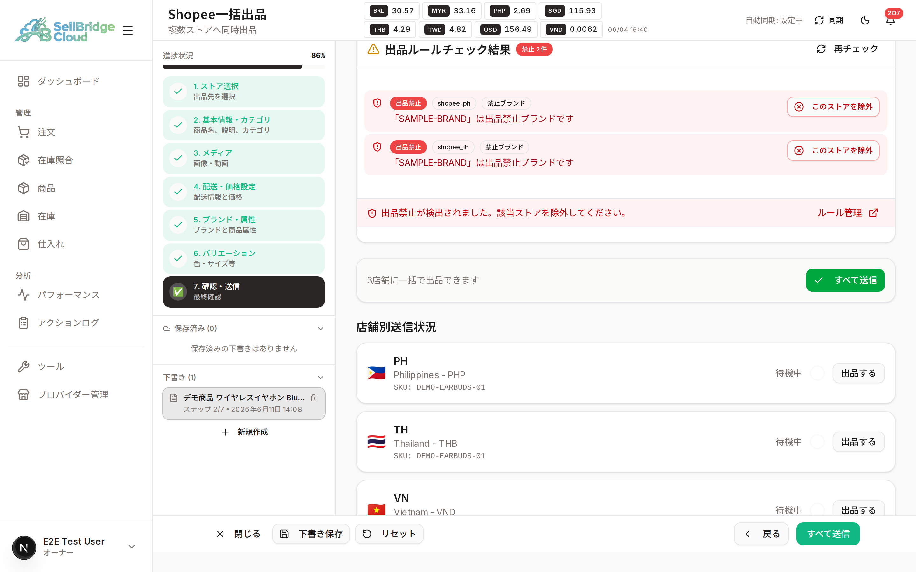Go to step 4. 配送・価格設定
Viewport: 916px width, 572px height.
[244, 192]
